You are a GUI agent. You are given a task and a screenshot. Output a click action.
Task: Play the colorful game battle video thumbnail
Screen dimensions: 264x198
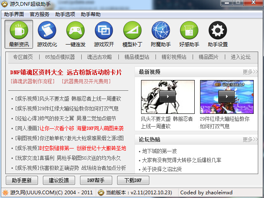tap(226, 97)
